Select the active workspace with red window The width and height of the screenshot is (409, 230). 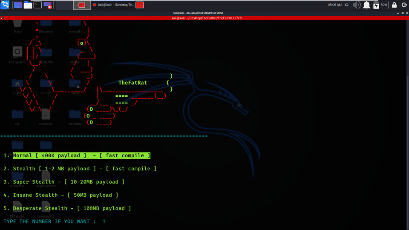tap(82, 5)
